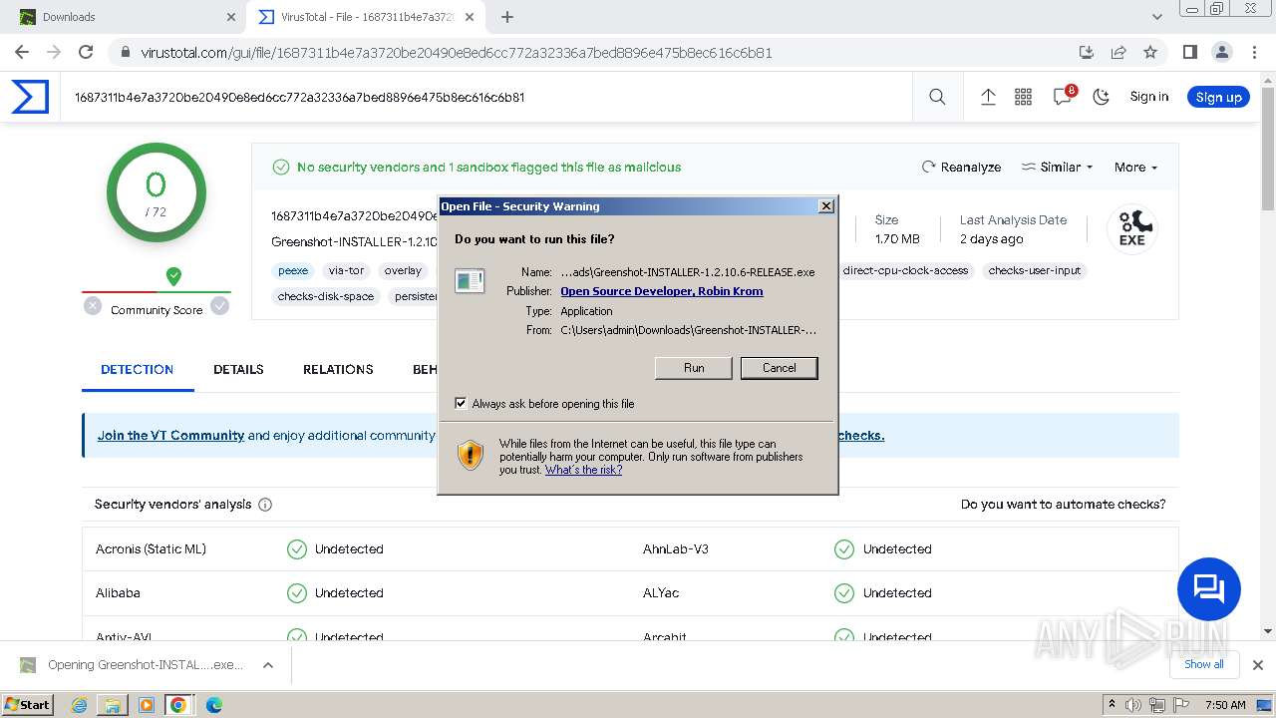The height and width of the screenshot is (718, 1276).
Task: Open the Action Center flag icon
Action: coord(1181,705)
